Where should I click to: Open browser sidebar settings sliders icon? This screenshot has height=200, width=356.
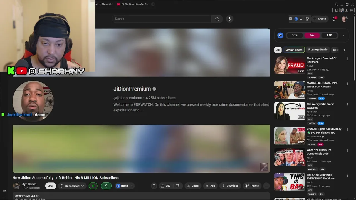pyautogui.click(x=352, y=10)
